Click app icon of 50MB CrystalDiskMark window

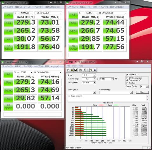coord(3,62)
